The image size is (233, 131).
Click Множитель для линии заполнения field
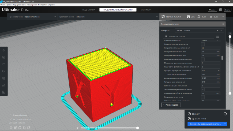tap(211, 63)
